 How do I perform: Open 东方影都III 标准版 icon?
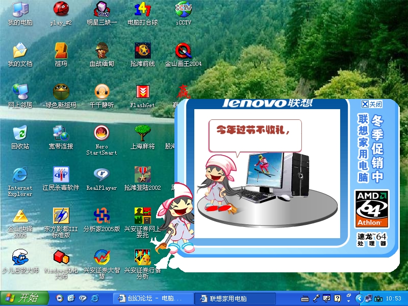click(x=61, y=223)
